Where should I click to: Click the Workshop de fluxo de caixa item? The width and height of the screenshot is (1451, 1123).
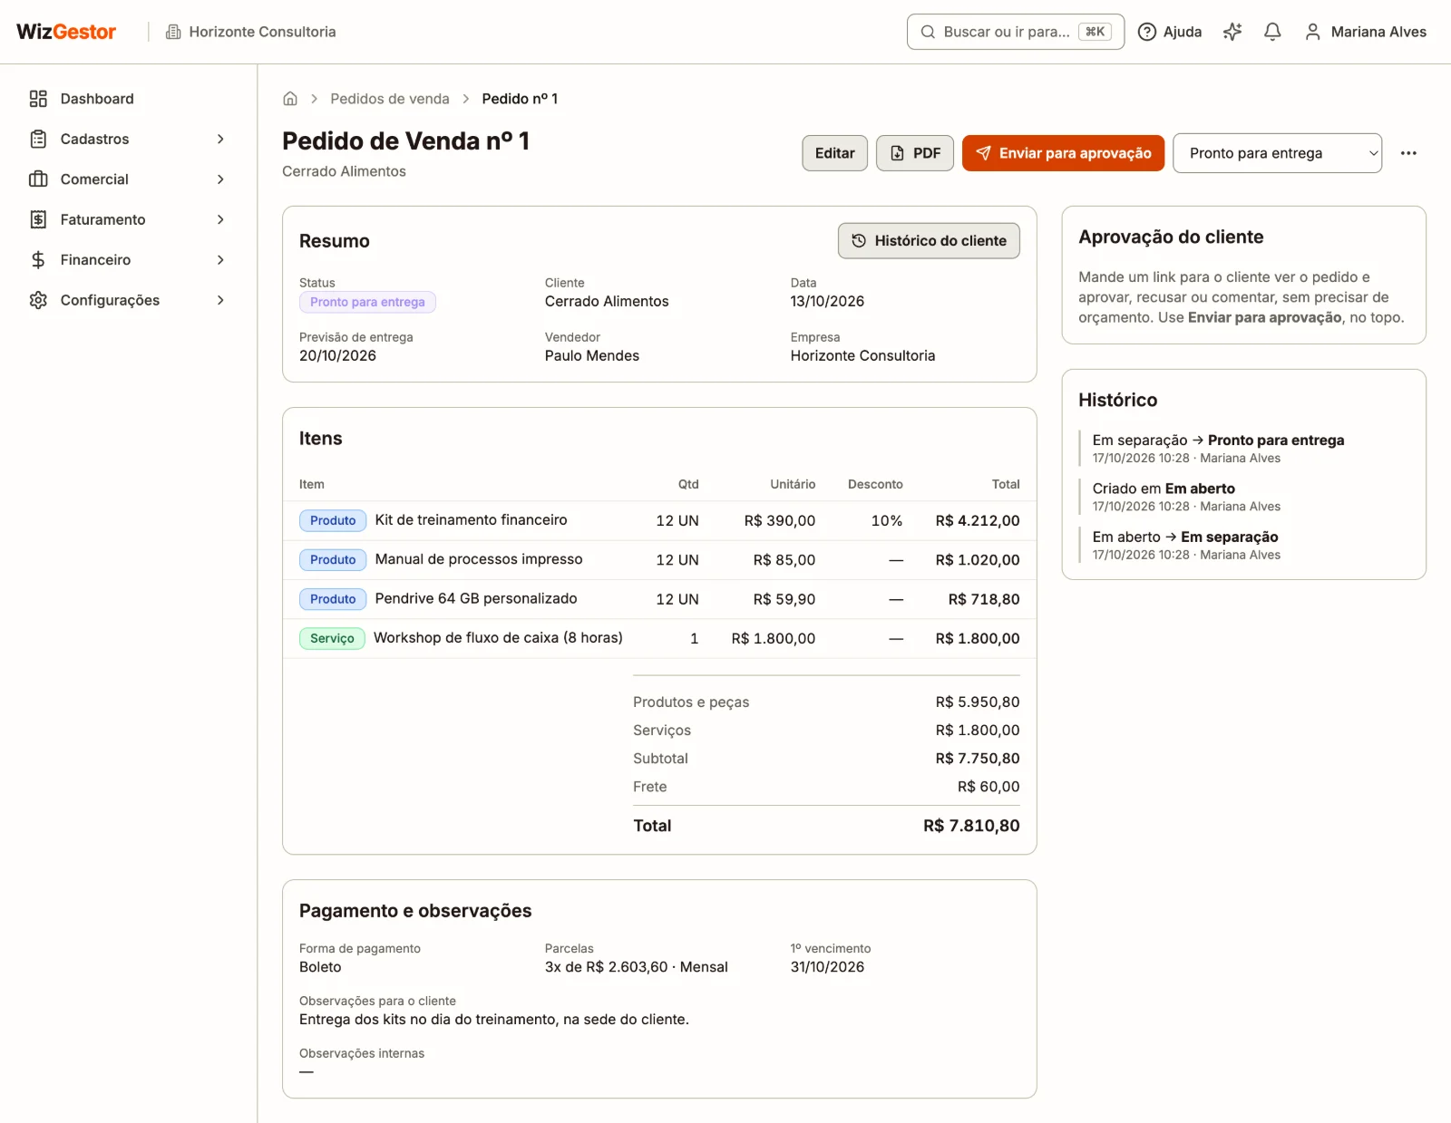tap(498, 638)
